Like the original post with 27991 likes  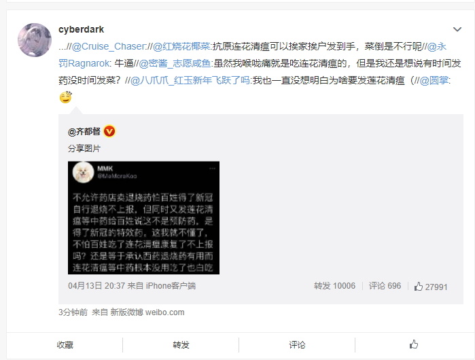pos(431,287)
